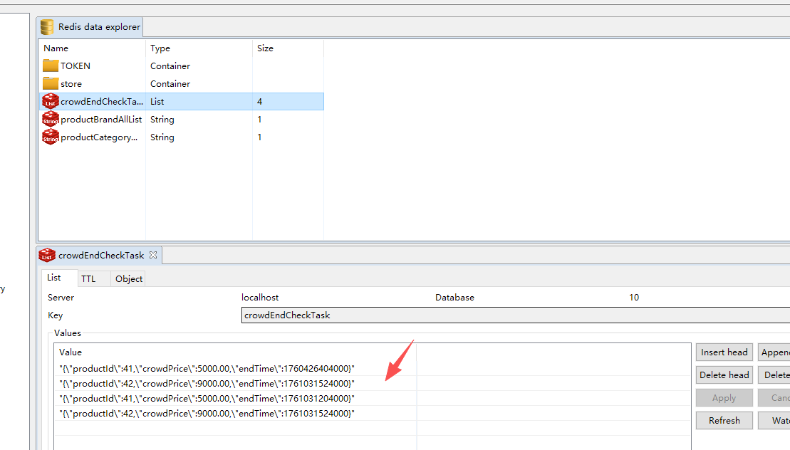The image size is (790, 450).
Task: Click the Key input field
Action: (513, 315)
